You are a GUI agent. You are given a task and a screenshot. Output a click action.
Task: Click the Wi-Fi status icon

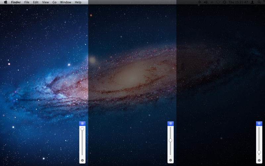218,2
